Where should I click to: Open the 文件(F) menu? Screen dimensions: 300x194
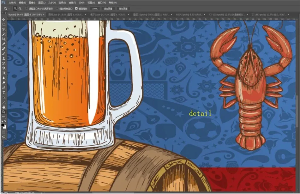[12, 3]
